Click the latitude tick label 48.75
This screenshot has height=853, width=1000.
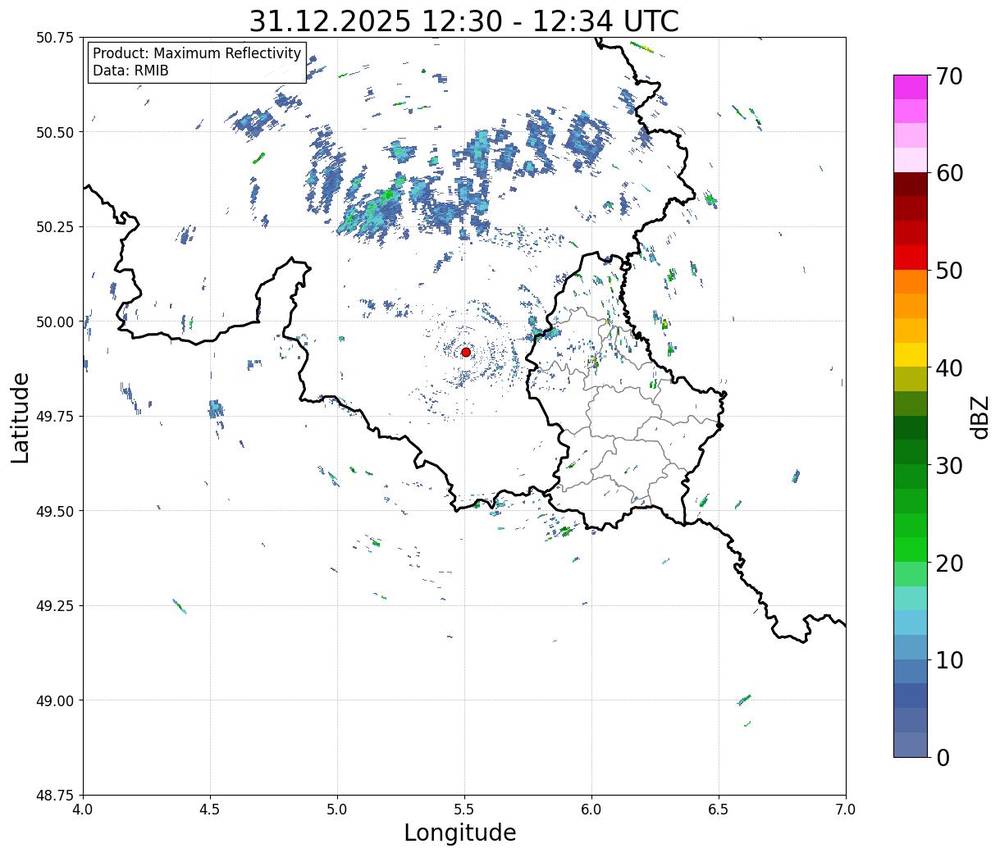coord(55,796)
